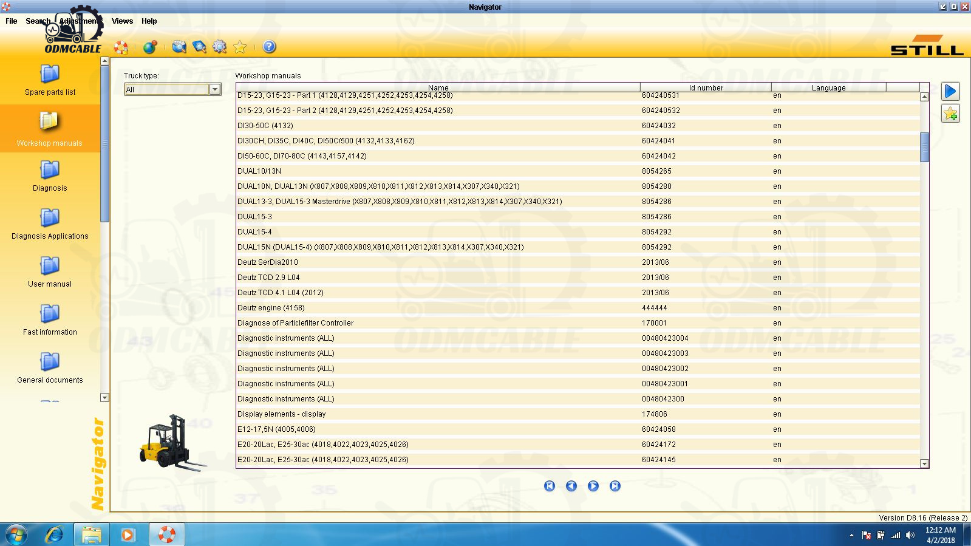Open General documents in the sidebar
This screenshot has height=546, width=971.
[50, 368]
